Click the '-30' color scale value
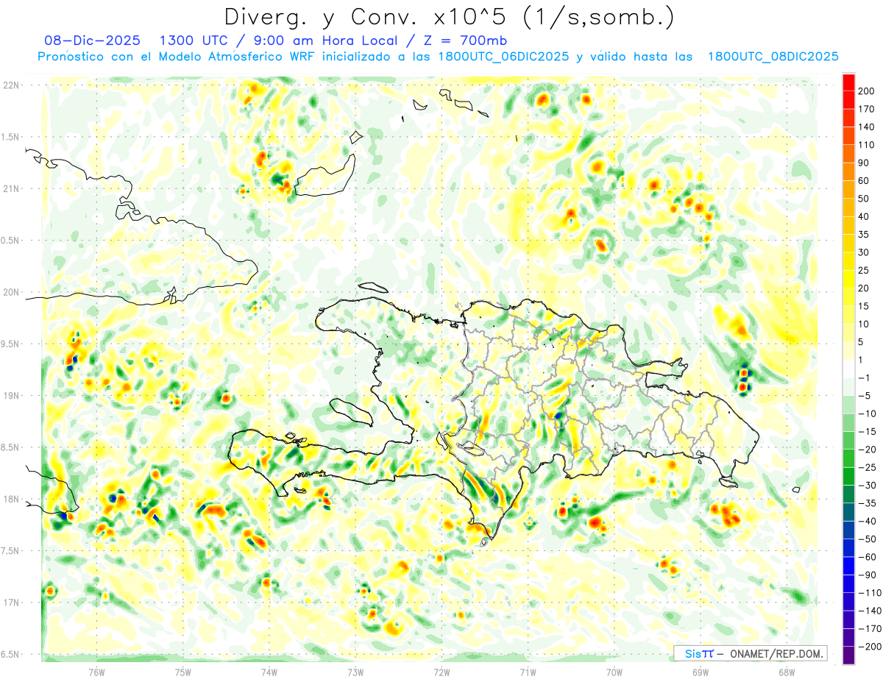Screen dimensions: 883x682 tap(868, 486)
